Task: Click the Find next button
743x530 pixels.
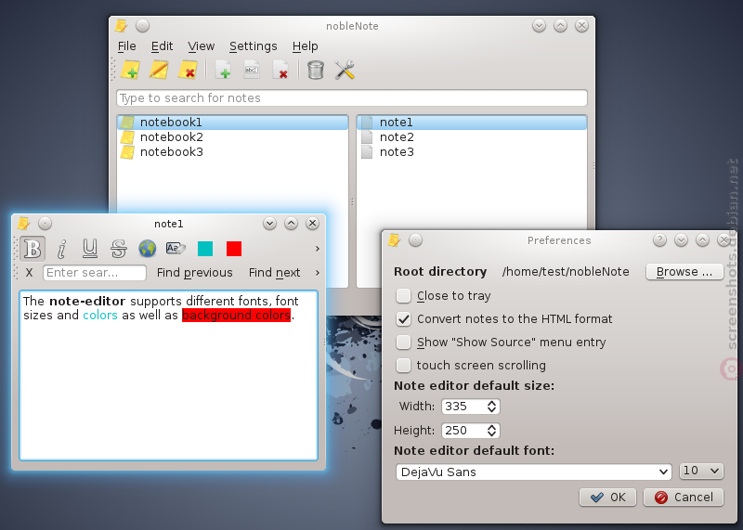Action: point(275,273)
